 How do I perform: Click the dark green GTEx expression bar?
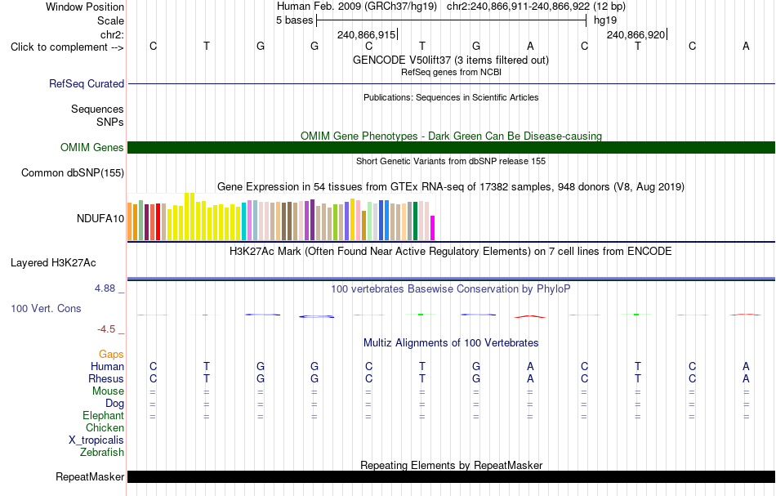click(415, 221)
